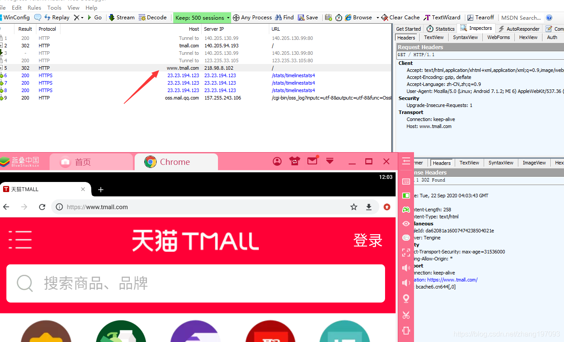The image size is (564, 342).
Task: Toggle the green switch in BlueStacks sidebar
Action: tap(406, 196)
